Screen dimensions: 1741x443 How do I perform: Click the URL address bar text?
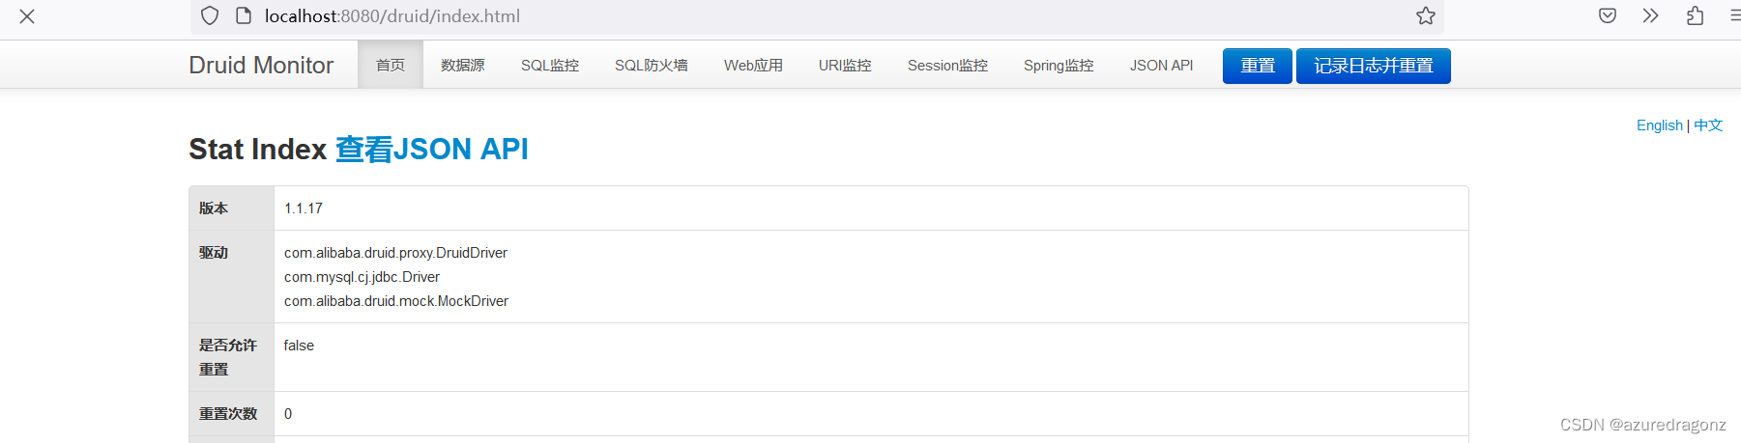click(392, 16)
